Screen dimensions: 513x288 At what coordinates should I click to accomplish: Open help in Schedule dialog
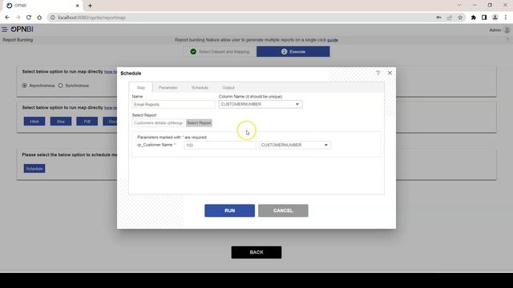click(378, 73)
